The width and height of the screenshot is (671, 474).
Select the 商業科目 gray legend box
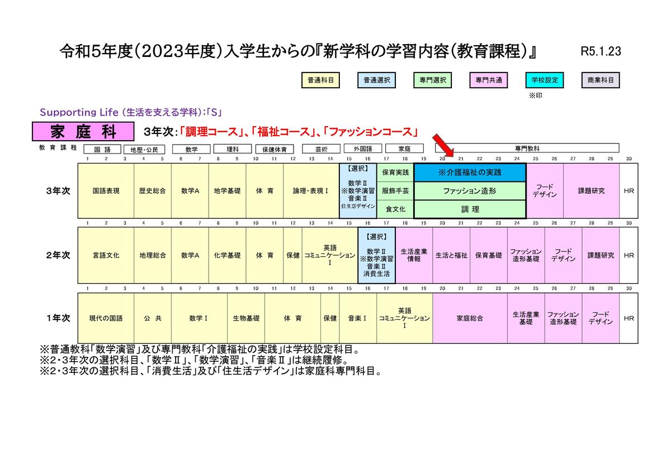tap(601, 80)
